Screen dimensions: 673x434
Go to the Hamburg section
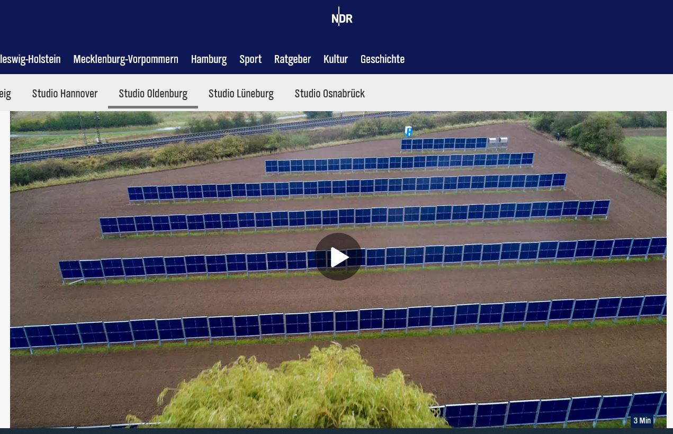pyautogui.click(x=209, y=59)
